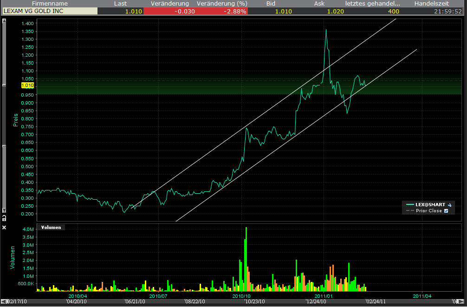The height and width of the screenshot is (307, 467).
Task: Click the LEXAM VG GOLD INC name field
Action: pos(50,11)
